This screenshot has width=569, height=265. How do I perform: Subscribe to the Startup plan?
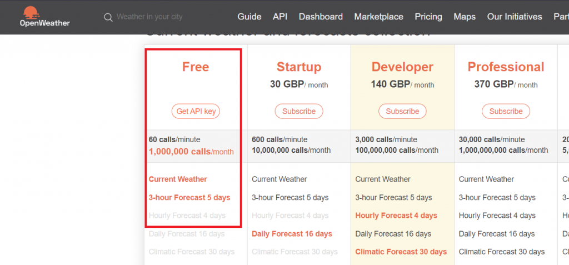(x=299, y=111)
